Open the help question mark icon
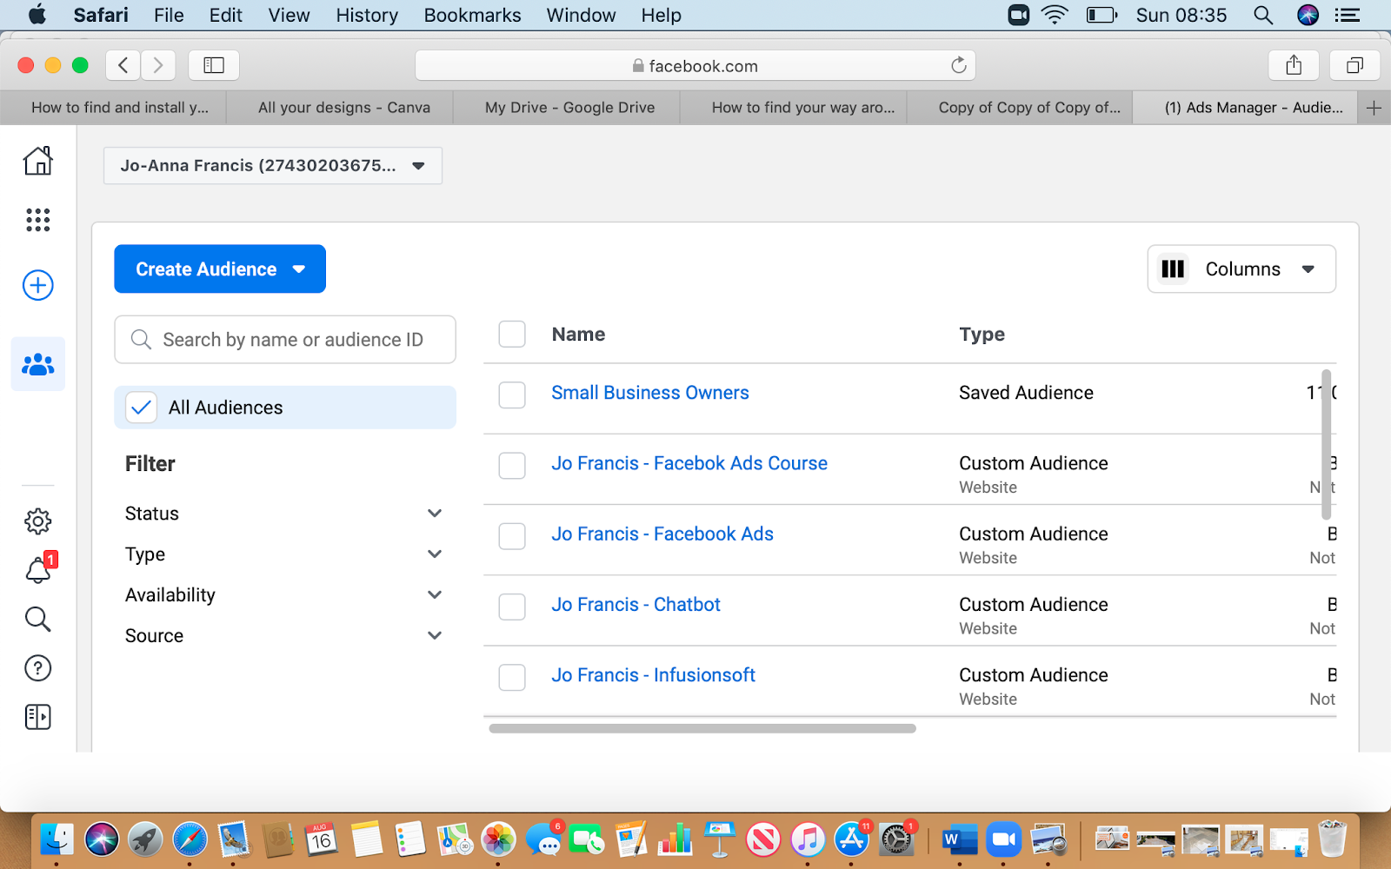 [x=38, y=668]
